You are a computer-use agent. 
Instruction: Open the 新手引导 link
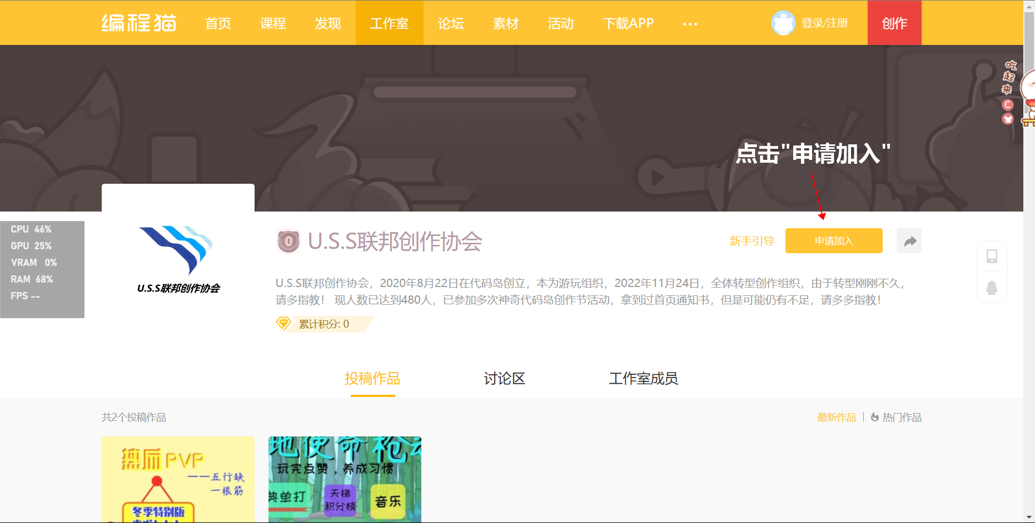752,241
